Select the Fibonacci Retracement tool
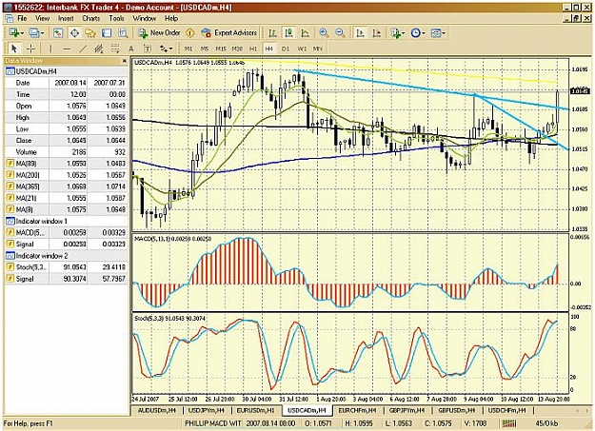Image resolution: width=595 pixels, height=431 pixels. (115, 49)
